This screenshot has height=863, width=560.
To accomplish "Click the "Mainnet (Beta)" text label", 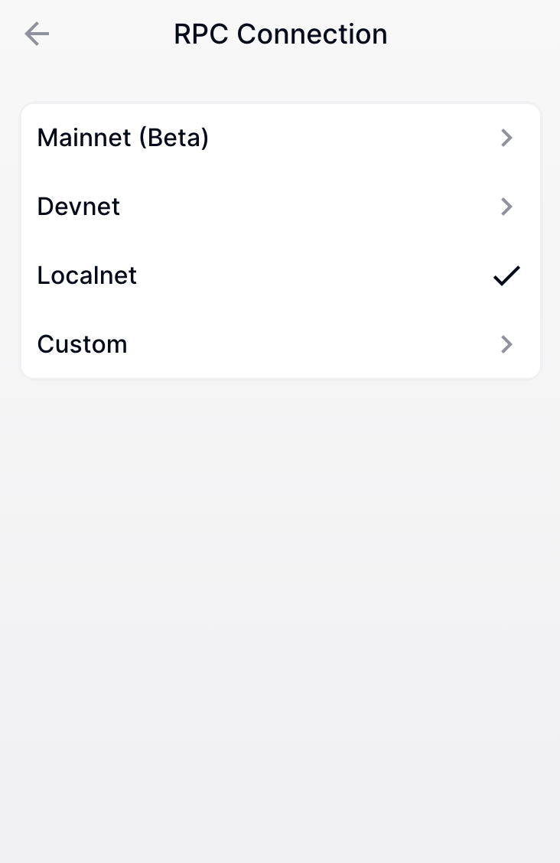I will (x=123, y=138).
